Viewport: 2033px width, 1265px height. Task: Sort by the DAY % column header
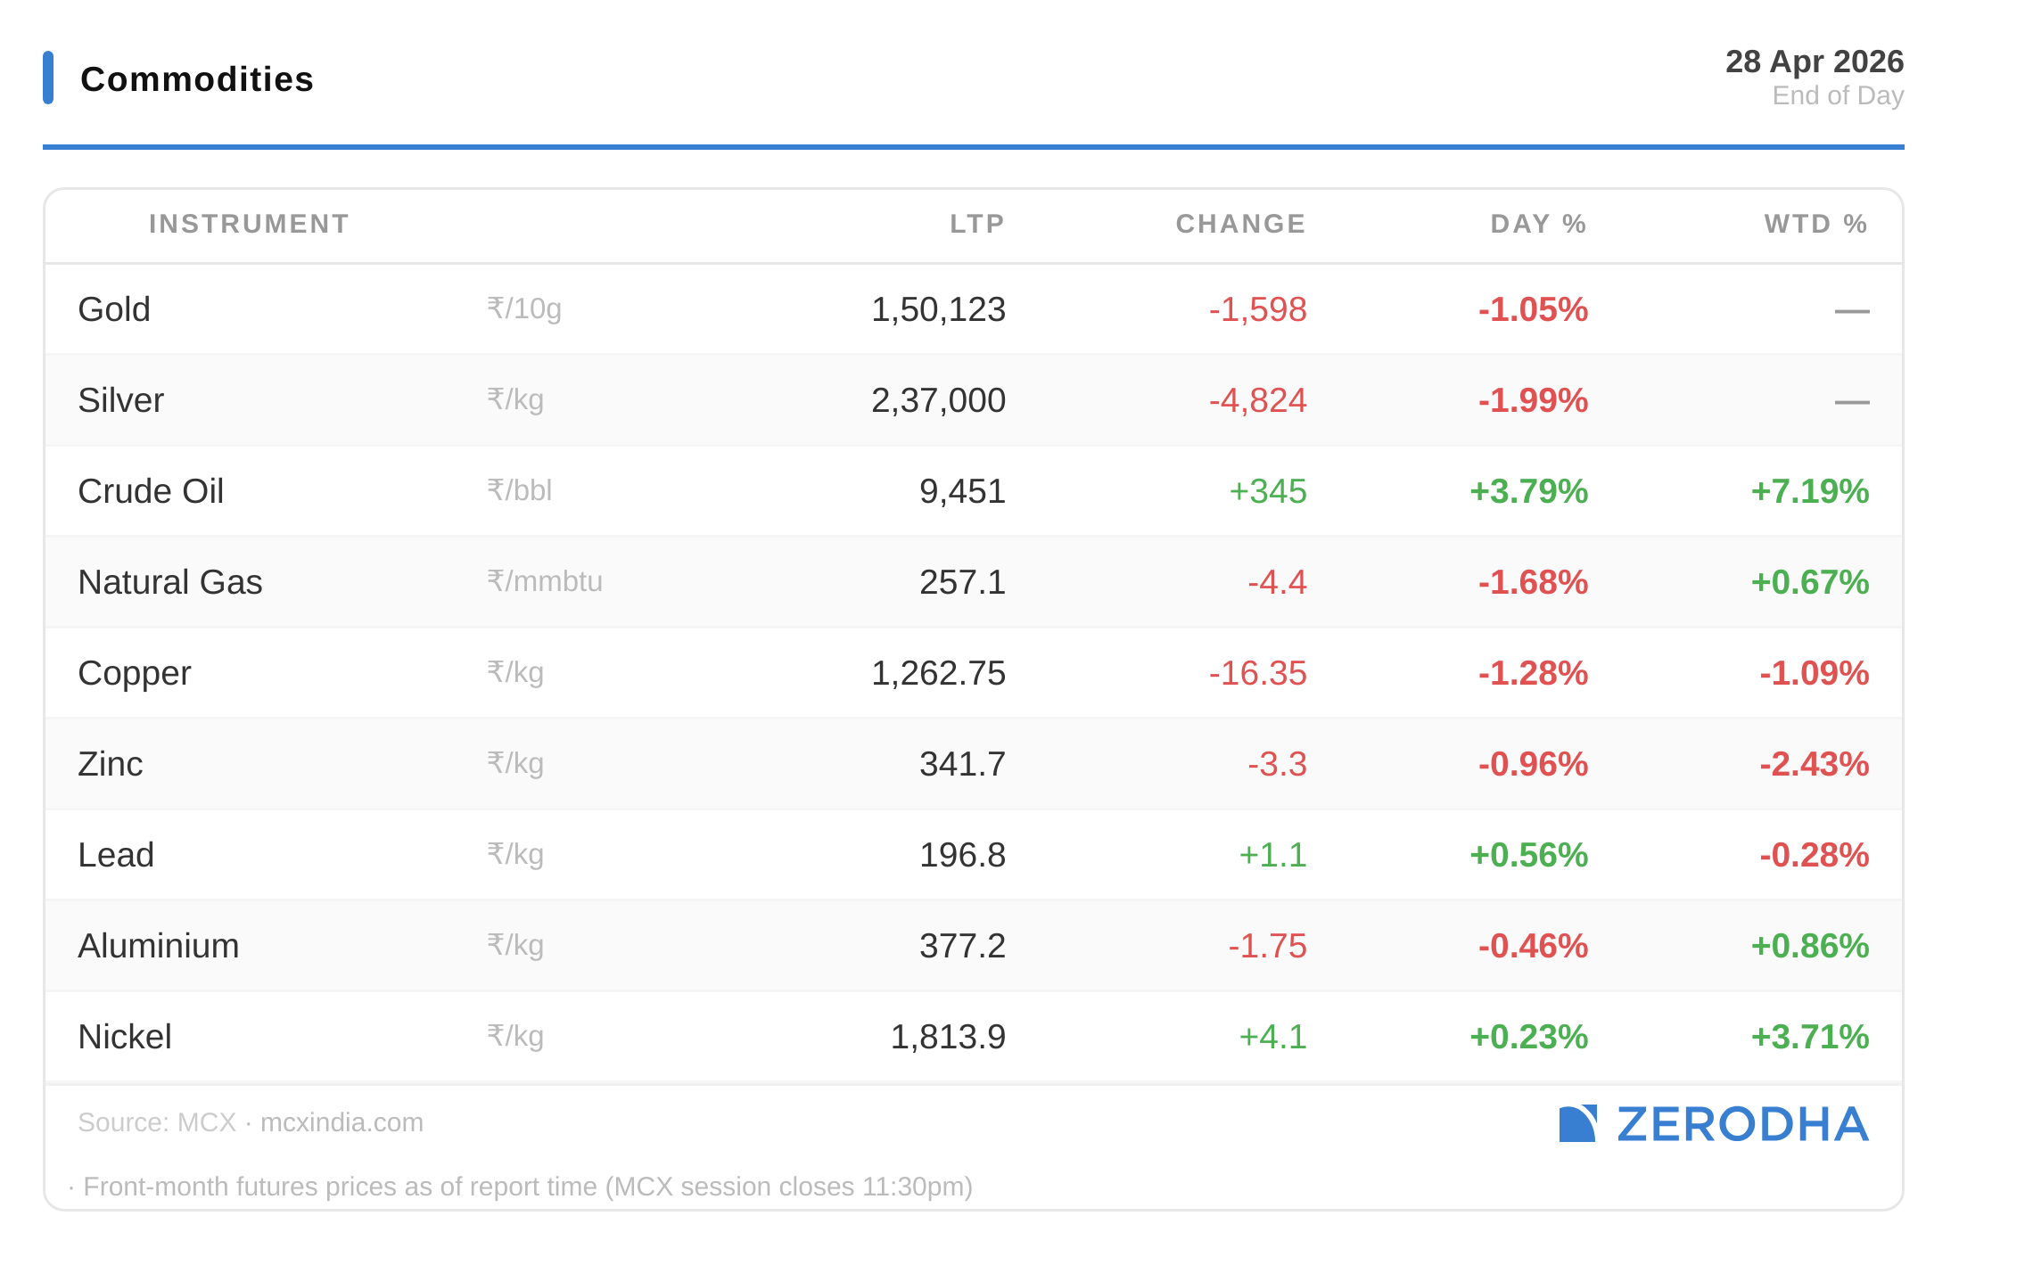[x=1538, y=224]
